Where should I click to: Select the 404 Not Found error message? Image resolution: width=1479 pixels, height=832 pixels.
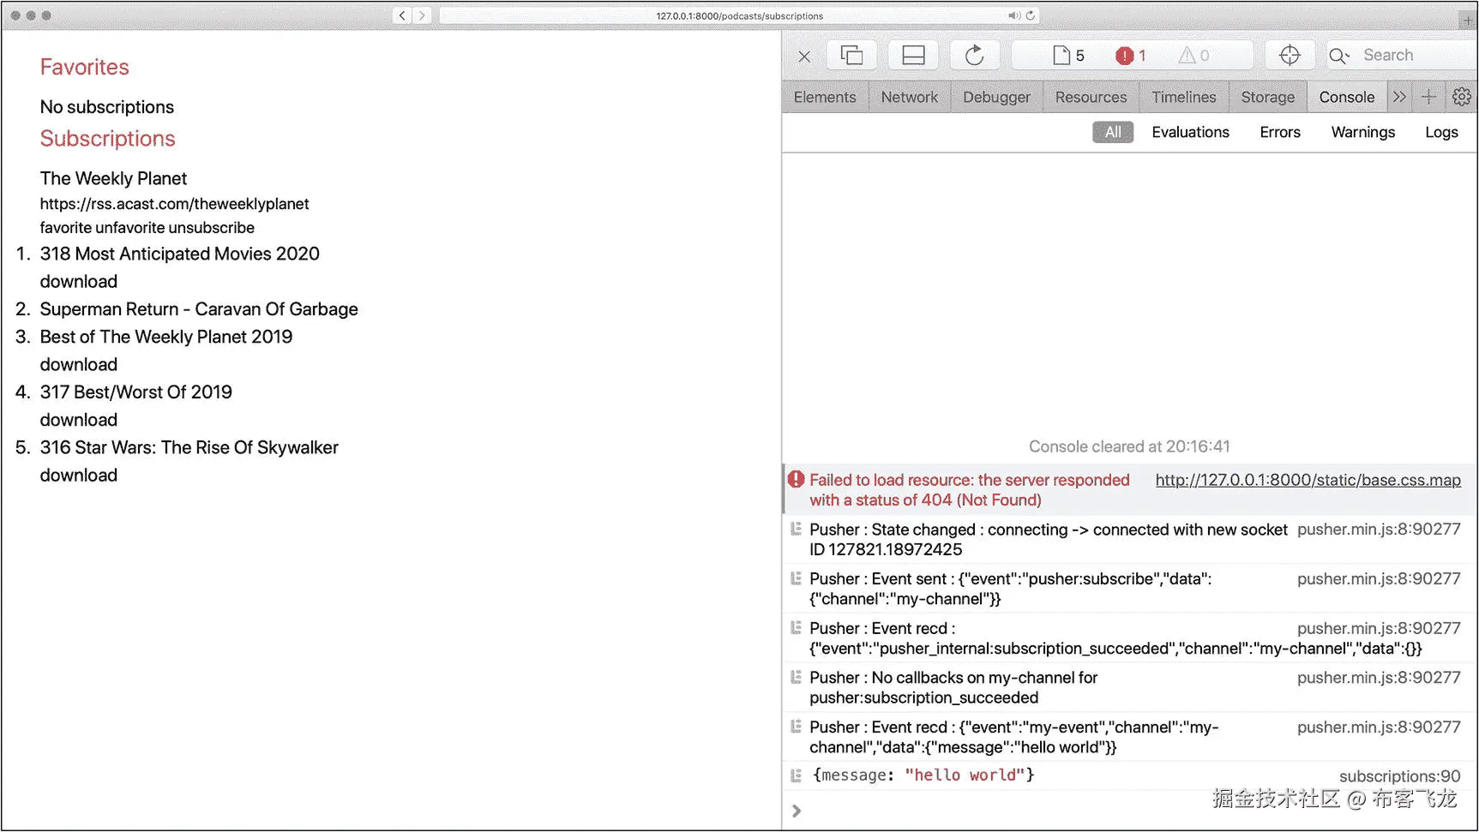pos(970,490)
